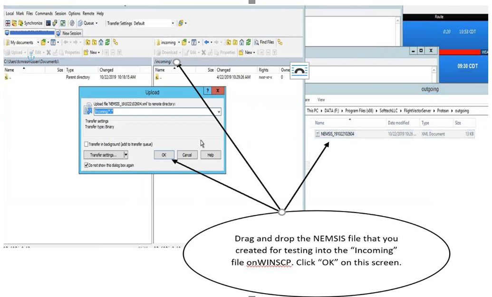Open the remote directory path dropdown arrow
492x297 pixels.
click(x=219, y=112)
